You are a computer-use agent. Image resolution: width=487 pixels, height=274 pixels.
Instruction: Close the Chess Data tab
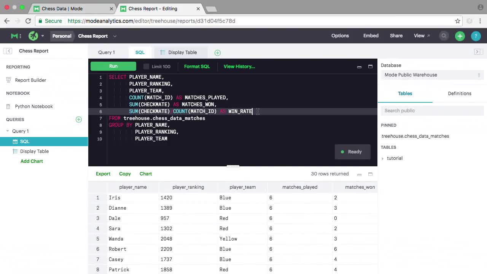(112, 8)
